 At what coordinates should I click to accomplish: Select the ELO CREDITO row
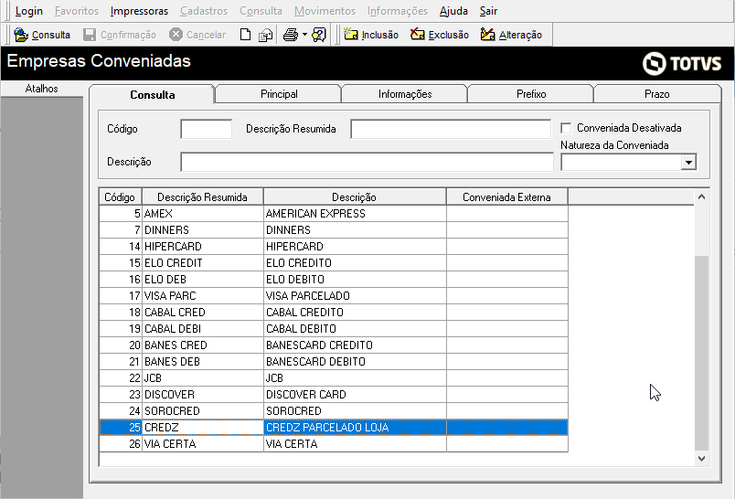point(334,263)
